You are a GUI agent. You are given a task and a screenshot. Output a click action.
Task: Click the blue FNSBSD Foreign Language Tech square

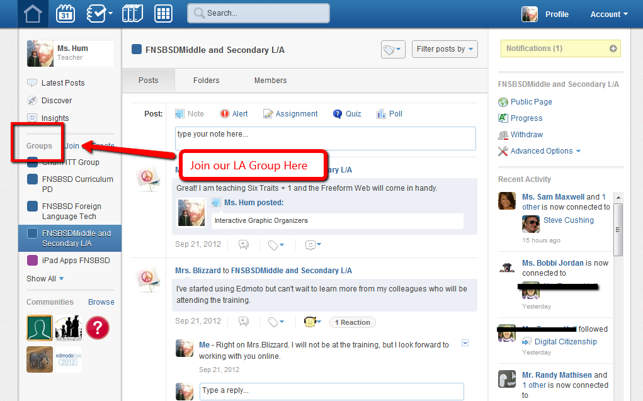click(32, 206)
